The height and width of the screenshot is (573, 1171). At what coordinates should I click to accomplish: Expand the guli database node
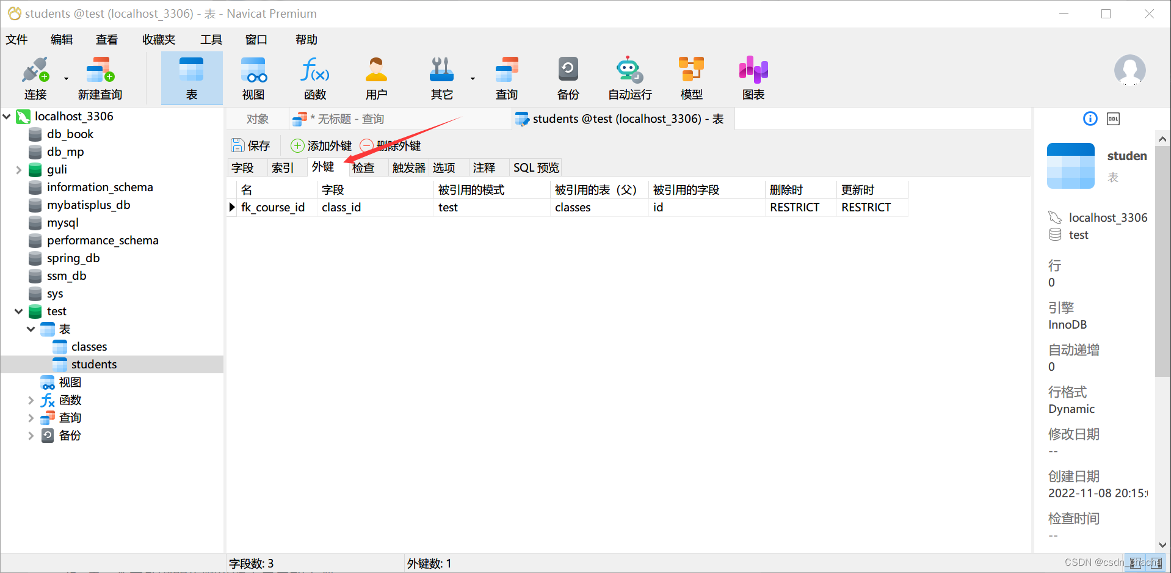19,169
